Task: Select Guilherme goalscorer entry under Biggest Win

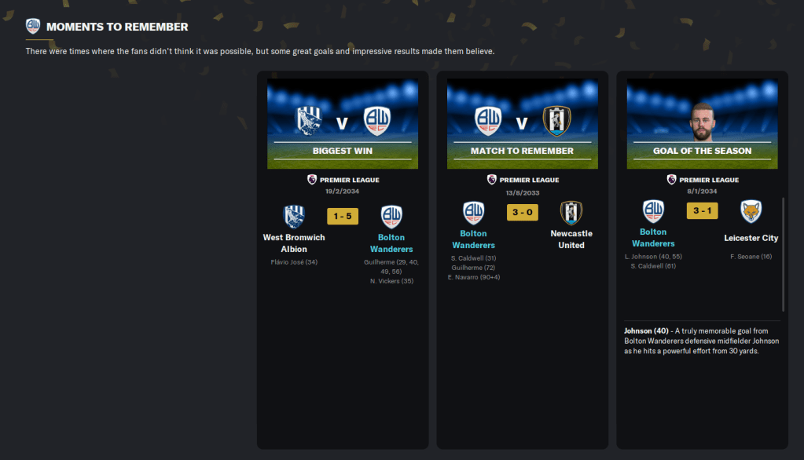Action: (391, 266)
